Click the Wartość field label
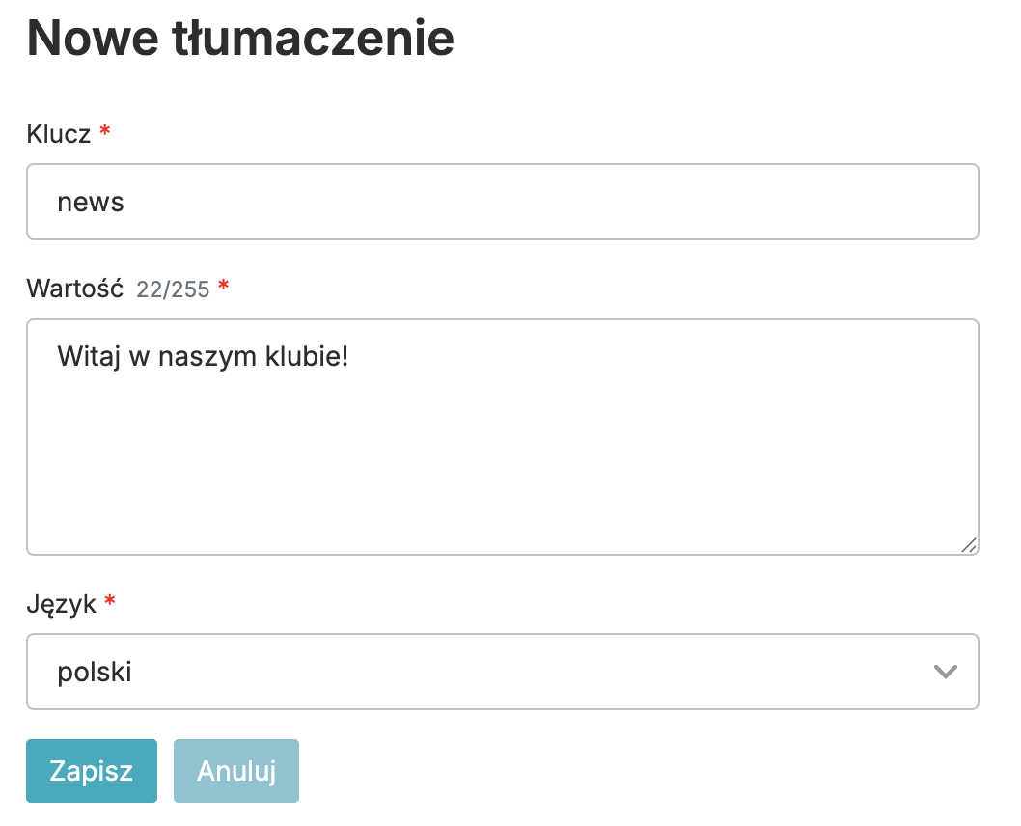This screenshot has height=826, width=1021. (75, 288)
